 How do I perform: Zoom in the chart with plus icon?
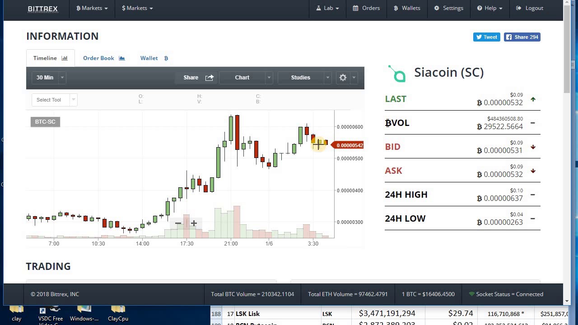tap(194, 223)
